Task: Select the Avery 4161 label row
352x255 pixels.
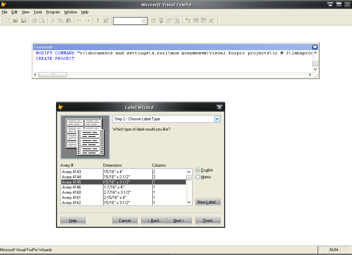Action: (x=123, y=198)
